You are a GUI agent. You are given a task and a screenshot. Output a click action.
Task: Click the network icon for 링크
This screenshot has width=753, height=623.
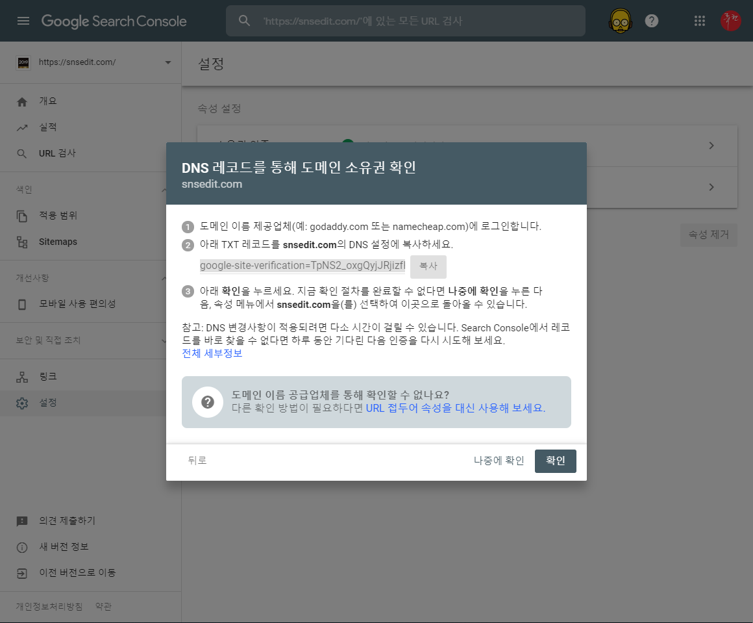coord(22,377)
